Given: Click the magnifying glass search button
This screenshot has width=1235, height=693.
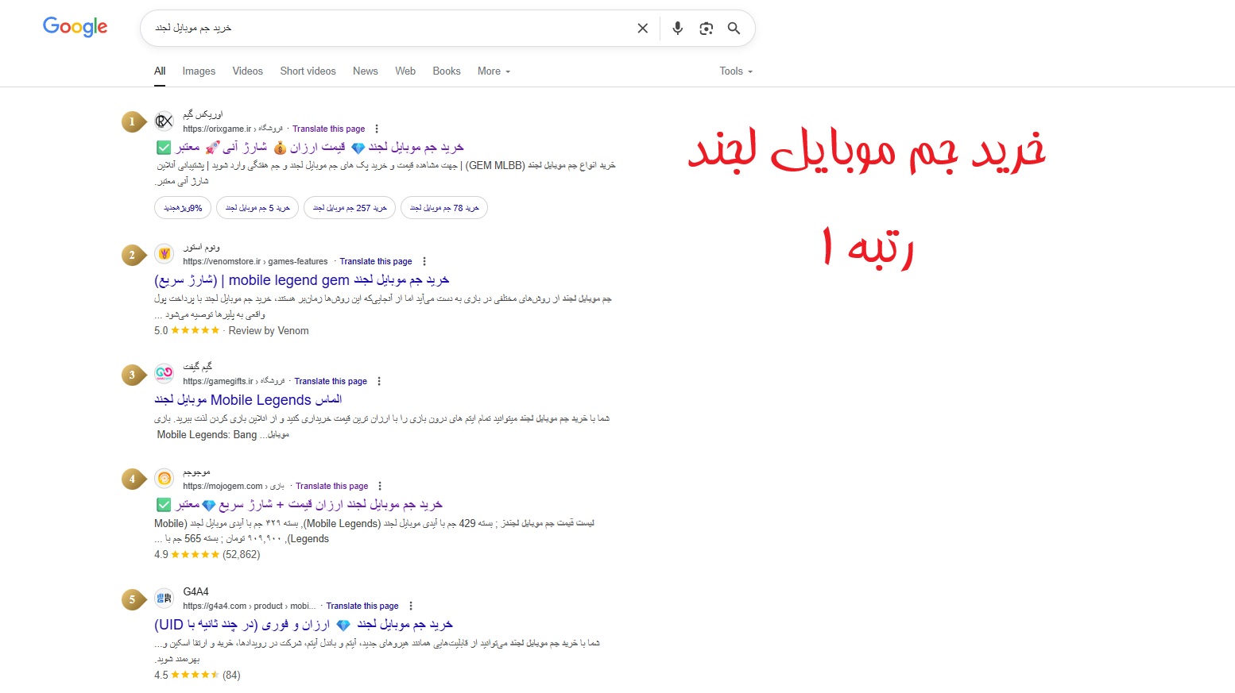Looking at the screenshot, I should pyautogui.click(x=734, y=29).
